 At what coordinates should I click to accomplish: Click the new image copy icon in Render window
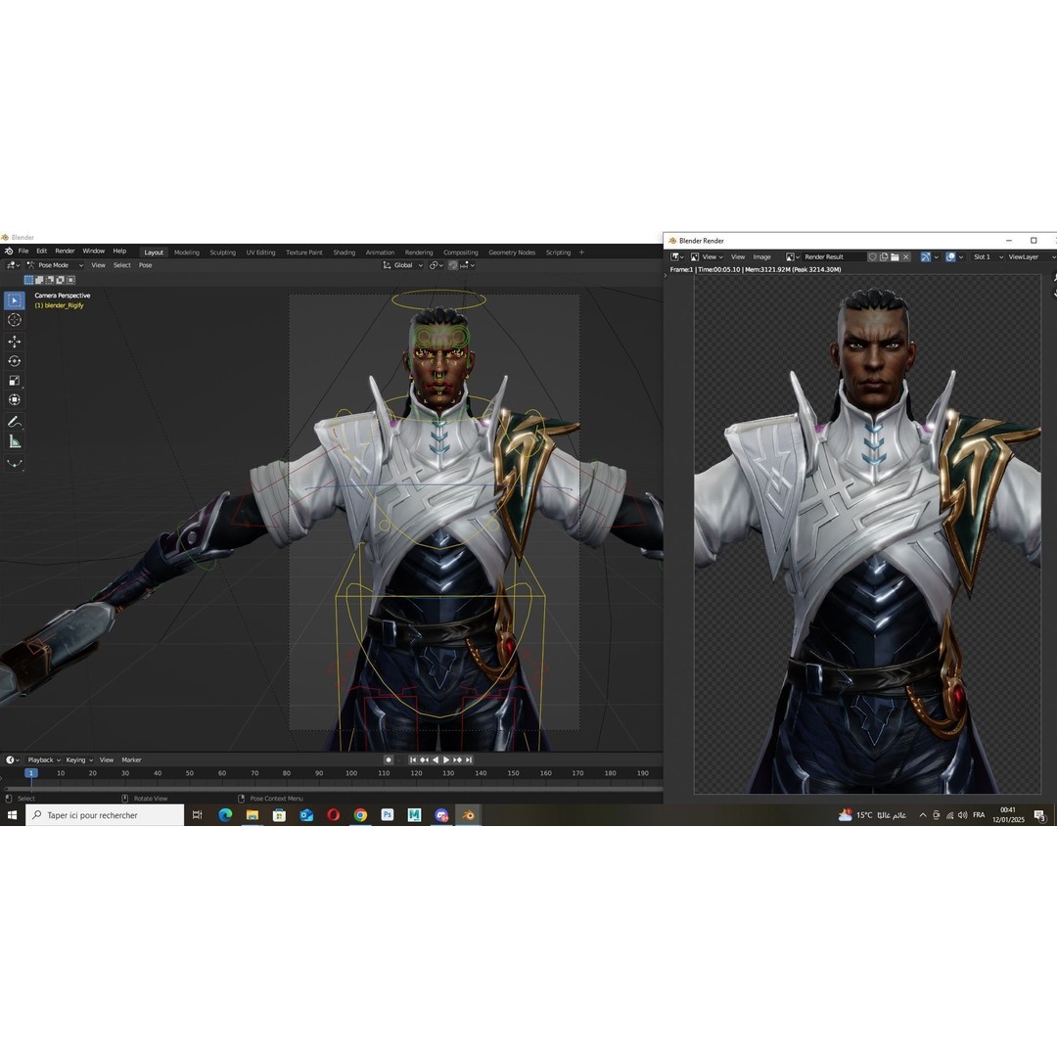point(884,256)
